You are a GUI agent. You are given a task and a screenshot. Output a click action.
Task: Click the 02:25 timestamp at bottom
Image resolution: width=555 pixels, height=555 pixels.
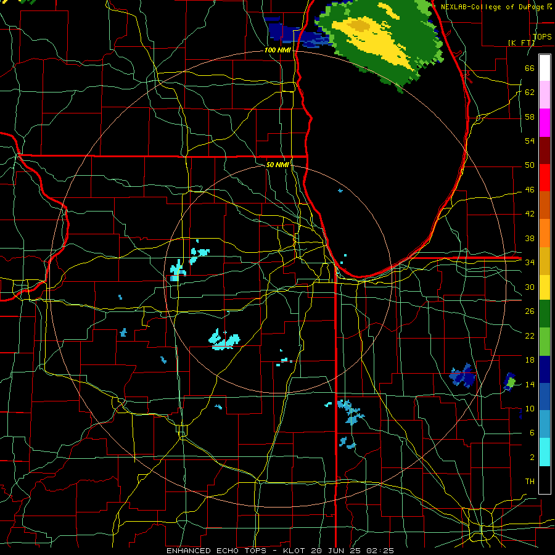(x=380, y=551)
